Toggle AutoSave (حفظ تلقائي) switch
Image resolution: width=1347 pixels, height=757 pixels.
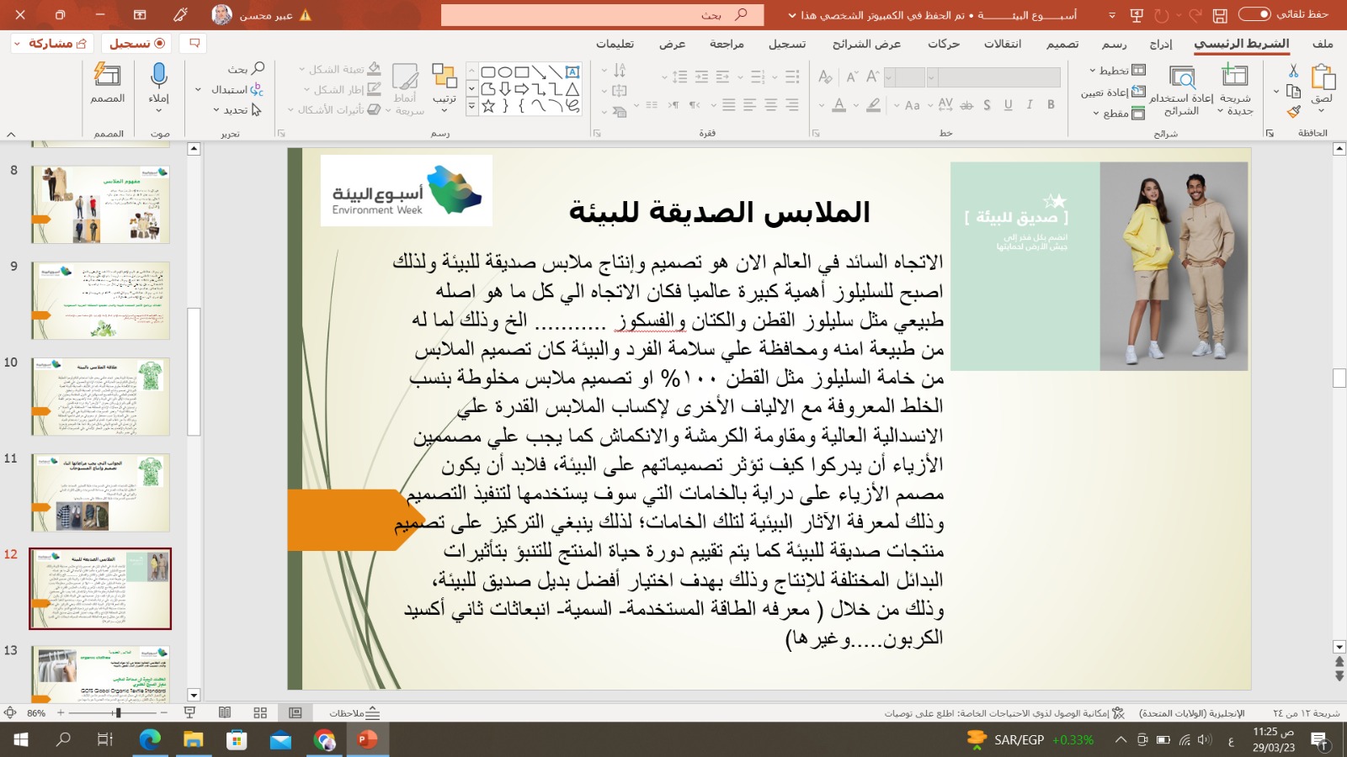point(1254,14)
